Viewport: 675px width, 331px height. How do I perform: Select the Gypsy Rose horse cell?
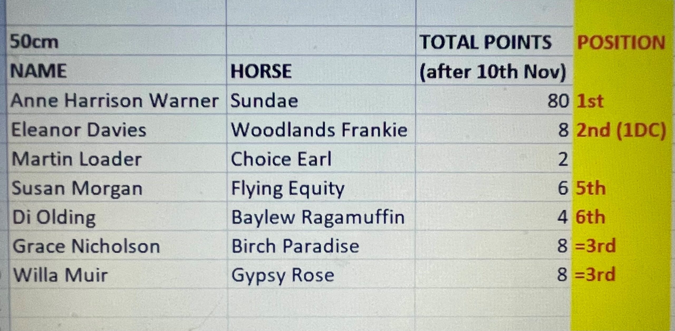(x=321, y=274)
